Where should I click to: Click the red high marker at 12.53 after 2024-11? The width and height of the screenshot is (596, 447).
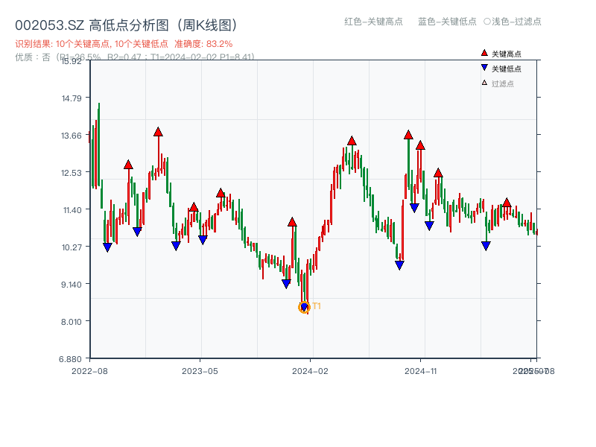coord(438,173)
